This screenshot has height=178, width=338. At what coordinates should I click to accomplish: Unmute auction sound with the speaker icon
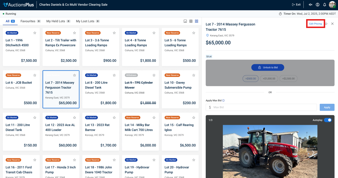click(311, 5)
